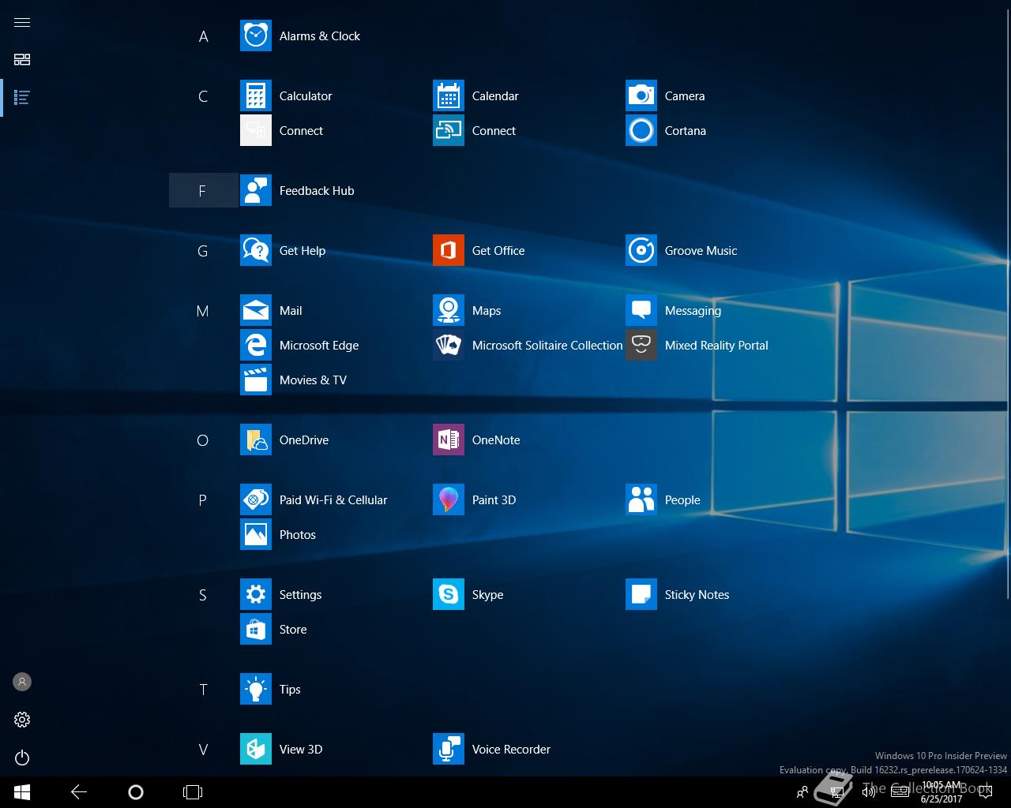Open Task View on the taskbar
The image size is (1011, 808).
point(193,792)
